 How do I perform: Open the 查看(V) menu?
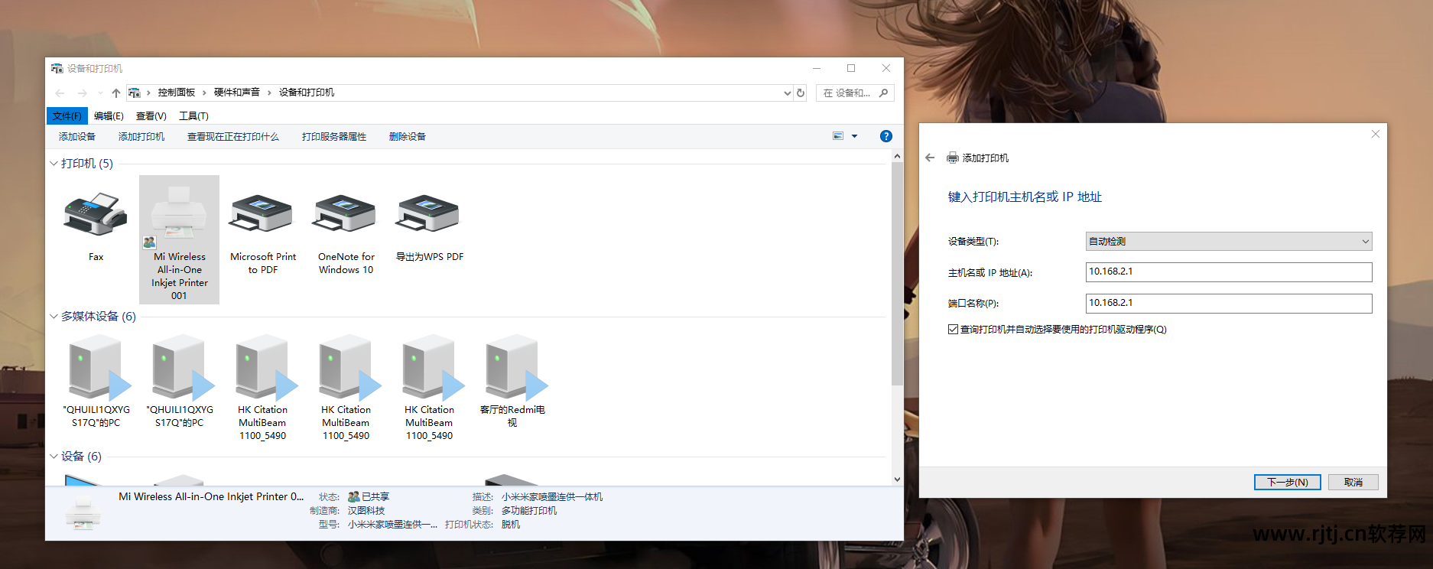coord(151,116)
